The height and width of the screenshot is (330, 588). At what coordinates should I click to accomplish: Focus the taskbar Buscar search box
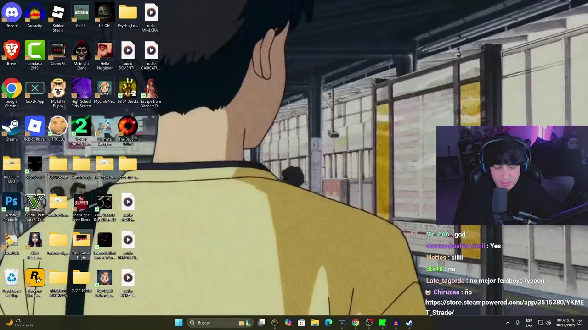(220, 323)
